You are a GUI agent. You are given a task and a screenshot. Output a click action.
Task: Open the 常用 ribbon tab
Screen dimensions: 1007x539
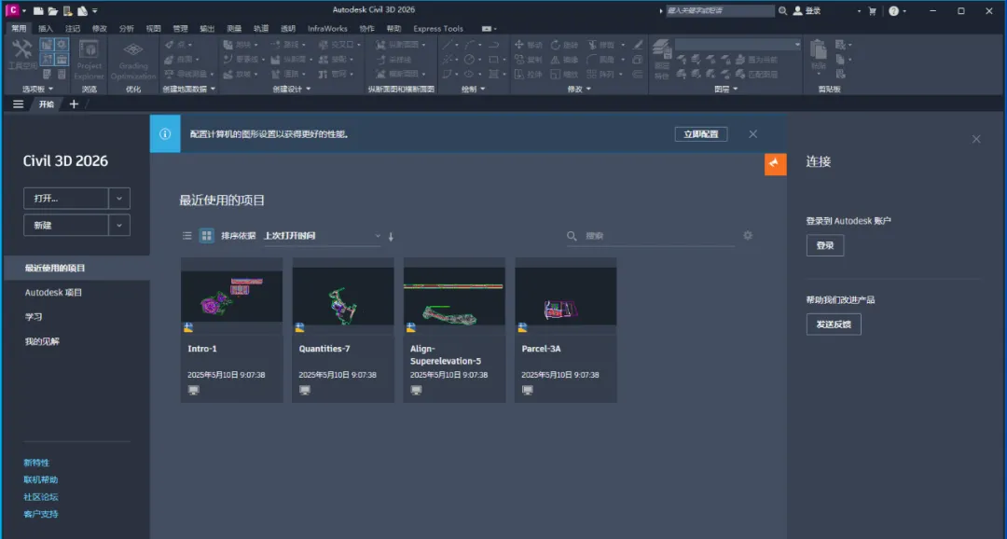[x=19, y=29]
